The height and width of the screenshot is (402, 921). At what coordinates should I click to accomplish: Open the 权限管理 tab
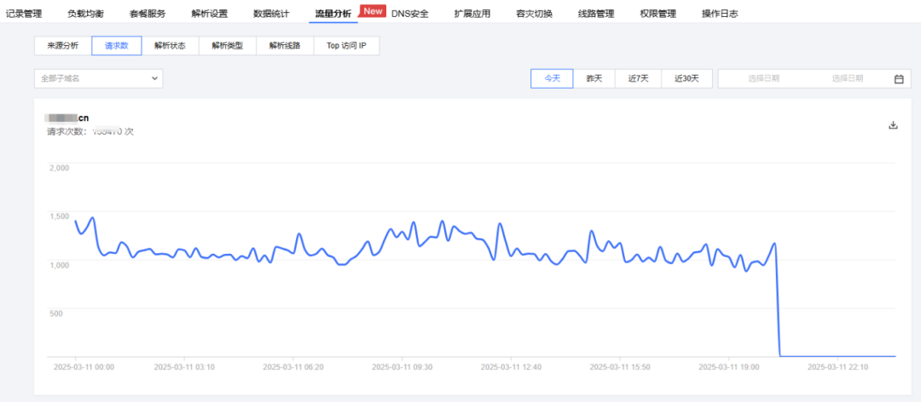pos(657,14)
